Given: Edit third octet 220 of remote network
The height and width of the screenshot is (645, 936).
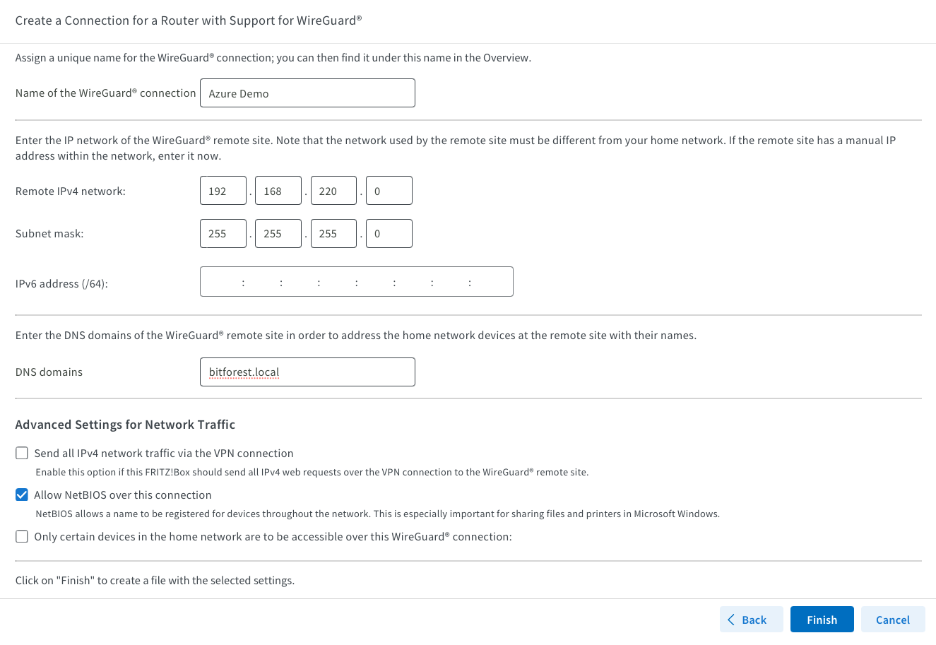Looking at the screenshot, I should [x=333, y=191].
